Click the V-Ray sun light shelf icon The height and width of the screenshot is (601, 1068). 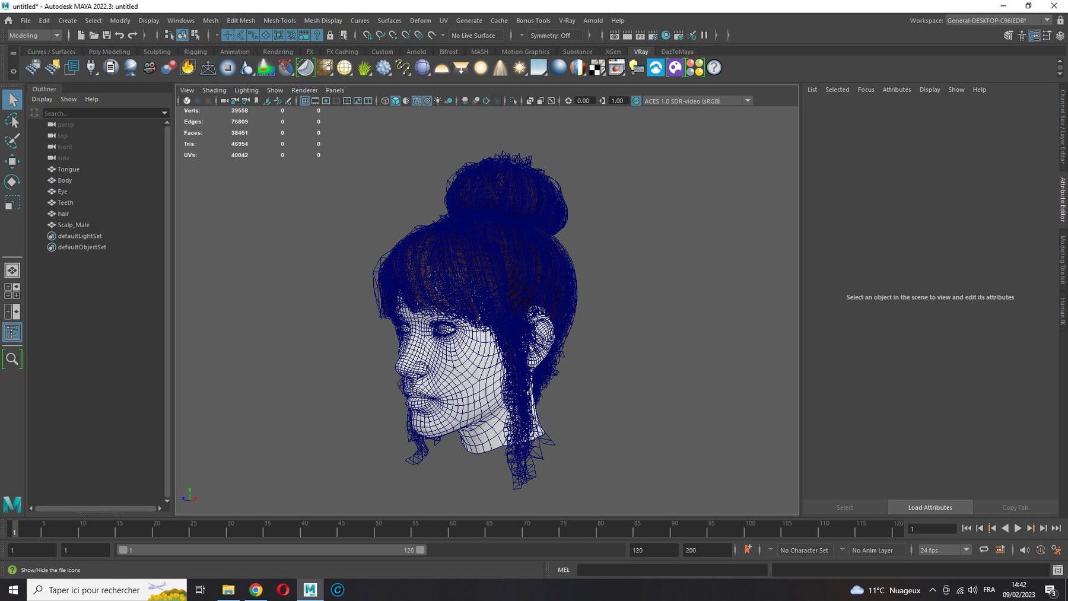tap(520, 68)
